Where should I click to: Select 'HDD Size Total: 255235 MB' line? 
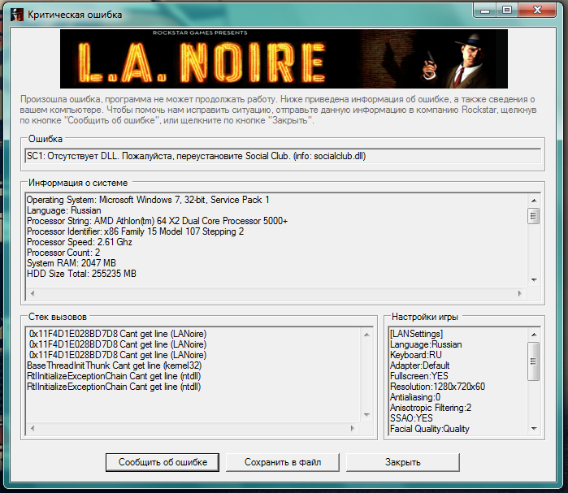pos(81,273)
